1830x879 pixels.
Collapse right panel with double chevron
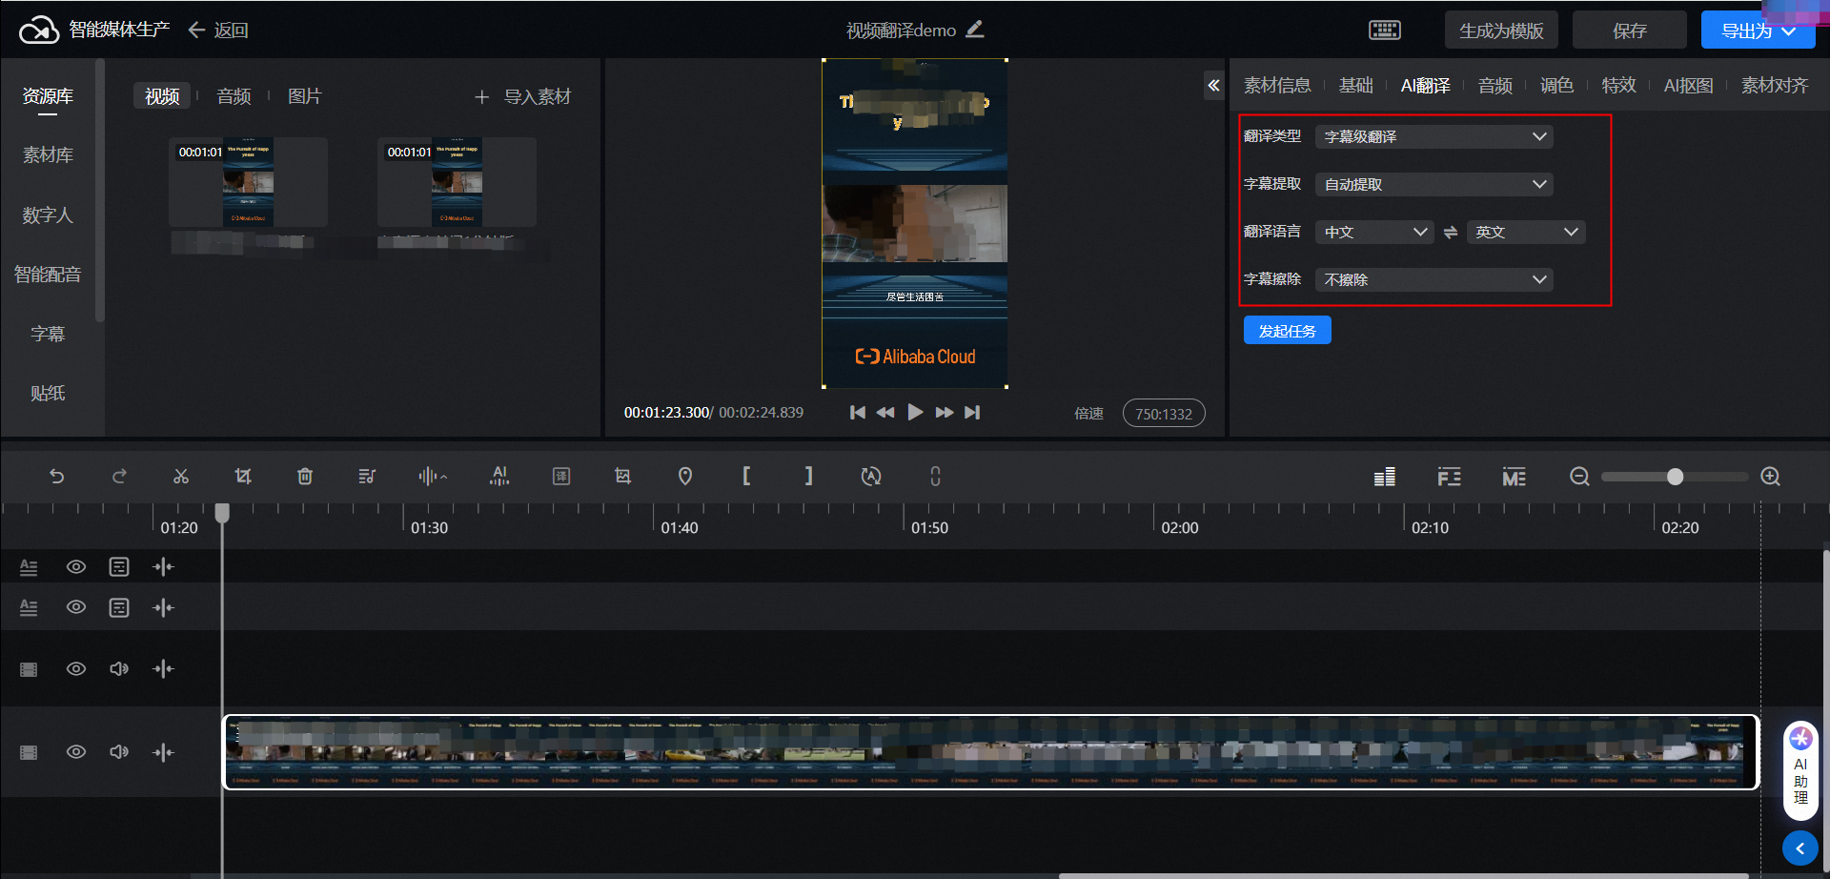[x=1213, y=85]
